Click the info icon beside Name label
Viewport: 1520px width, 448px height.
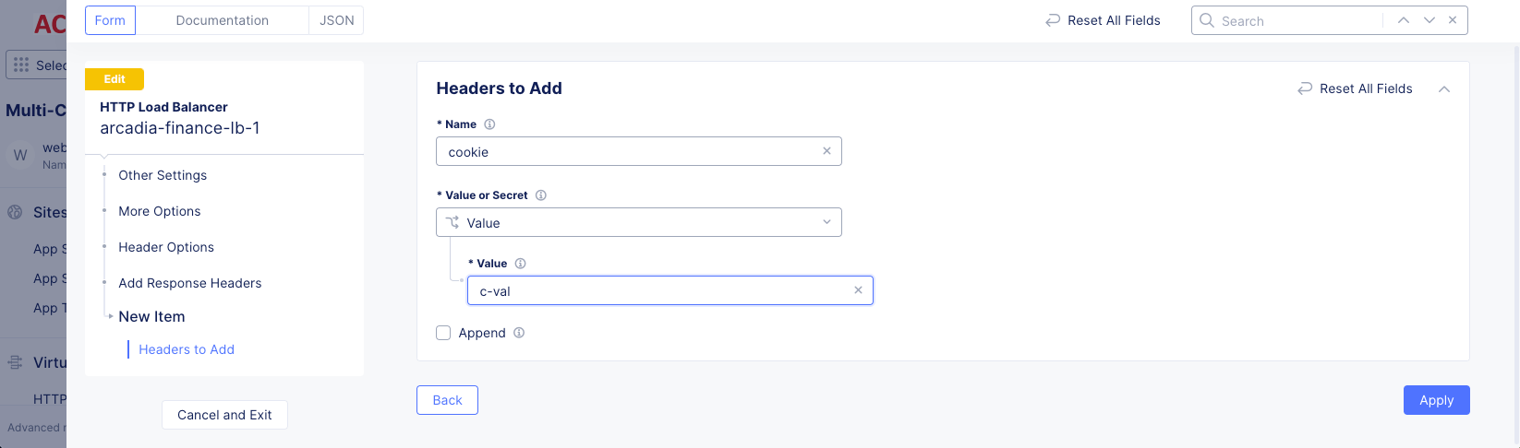tap(489, 124)
